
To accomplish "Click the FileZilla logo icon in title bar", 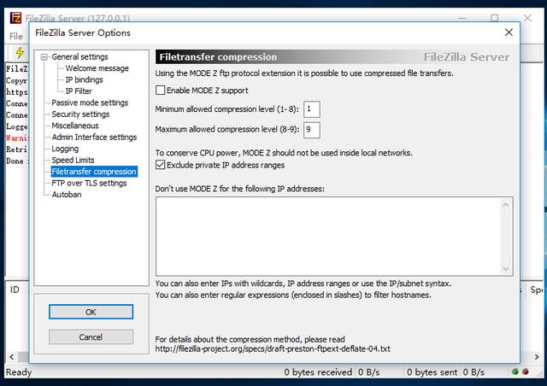I will pos(15,18).
